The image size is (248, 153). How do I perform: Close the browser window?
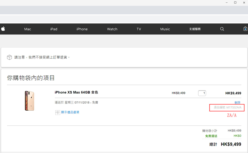(244, 3)
